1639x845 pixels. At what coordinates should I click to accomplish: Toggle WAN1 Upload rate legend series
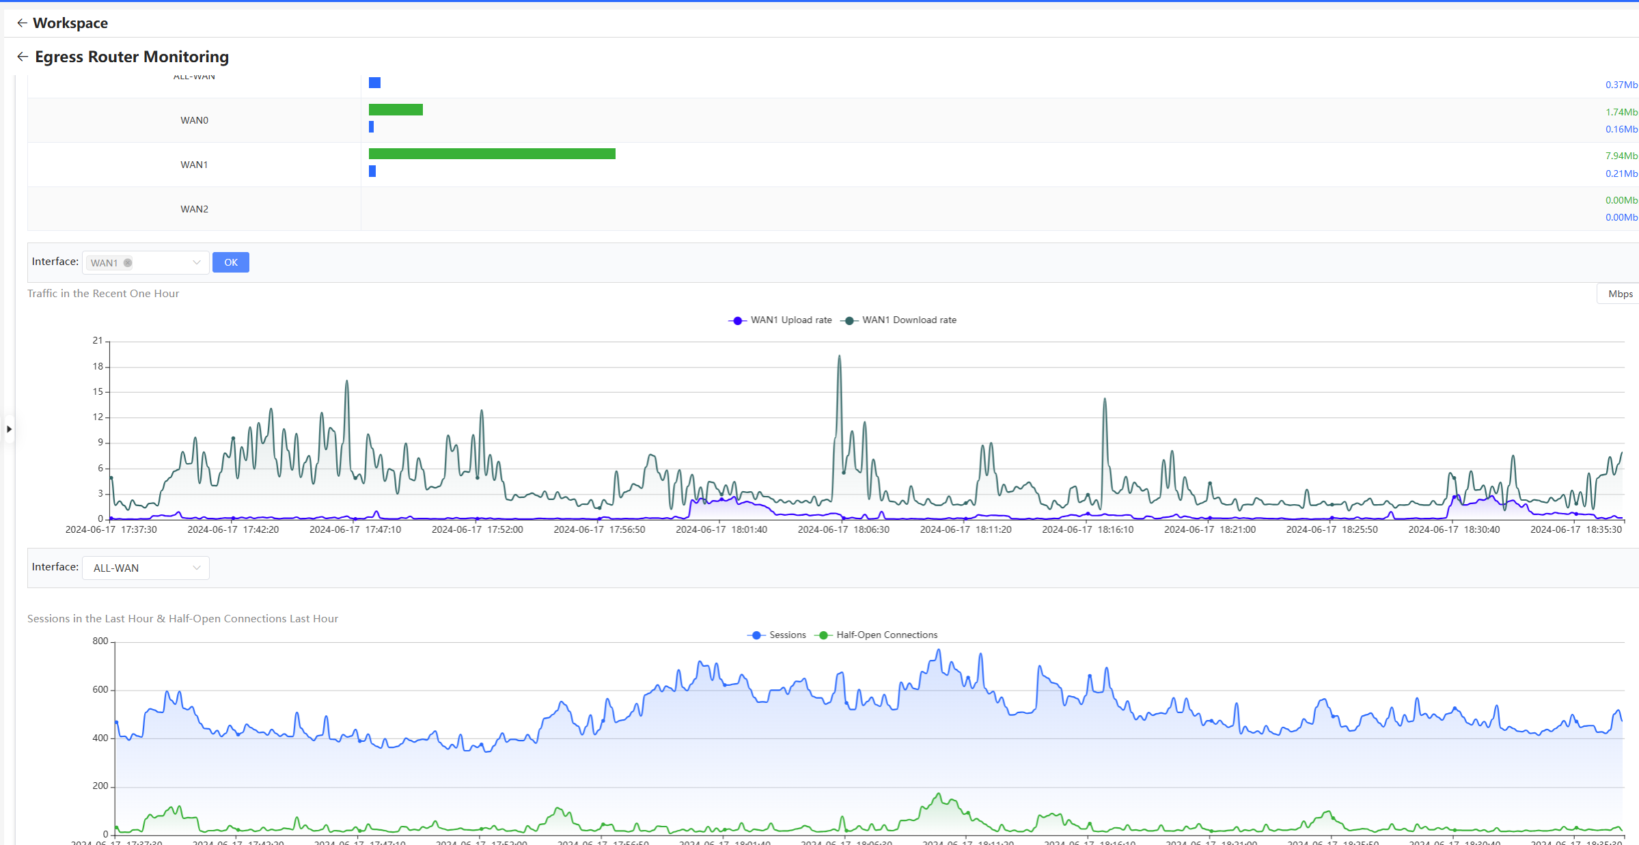pyautogui.click(x=780, y=320)
